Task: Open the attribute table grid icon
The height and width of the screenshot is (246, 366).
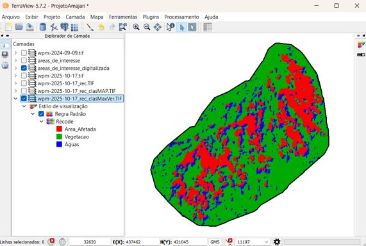Action: (x=208, y=27)
